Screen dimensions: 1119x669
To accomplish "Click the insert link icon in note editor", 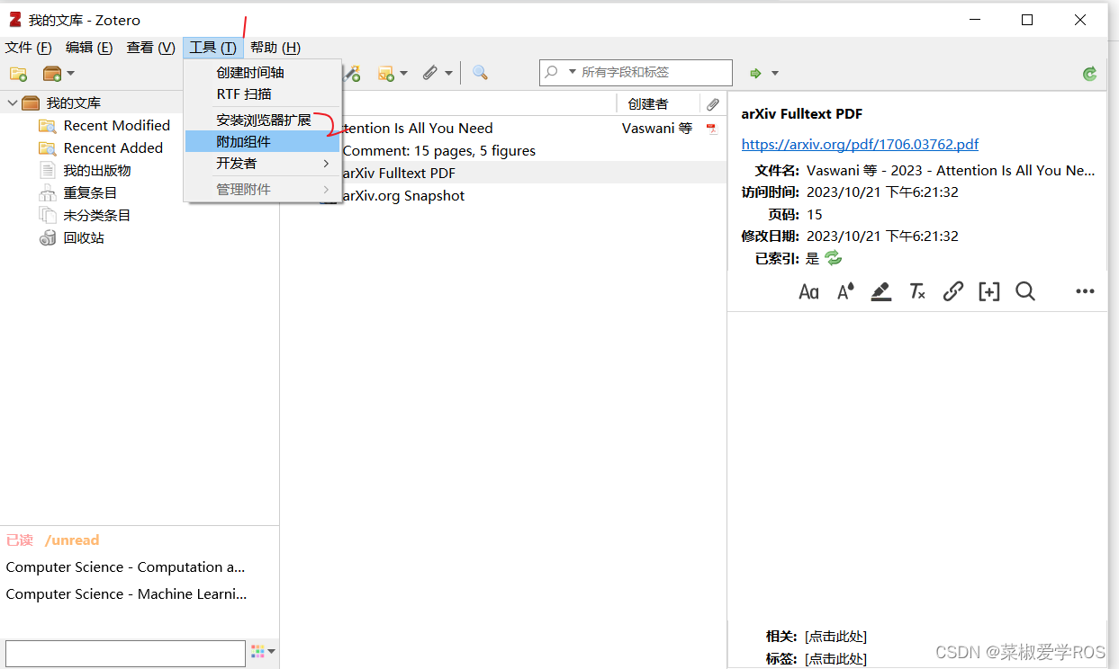I will [953, 291].
